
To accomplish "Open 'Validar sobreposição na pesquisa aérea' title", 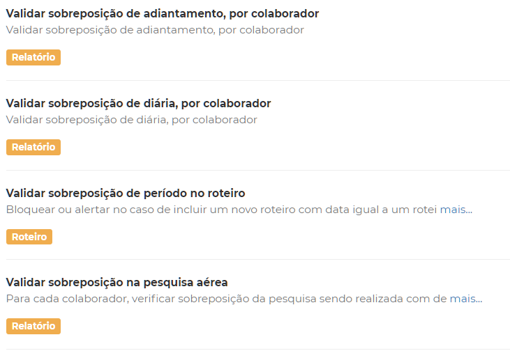I will [x=117, y=282].
